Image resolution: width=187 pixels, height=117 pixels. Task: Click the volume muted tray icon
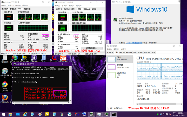coord(170,114)
